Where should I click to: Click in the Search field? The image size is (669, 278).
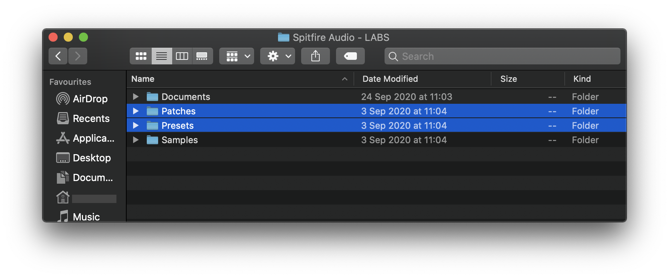[x=503, y=56]
